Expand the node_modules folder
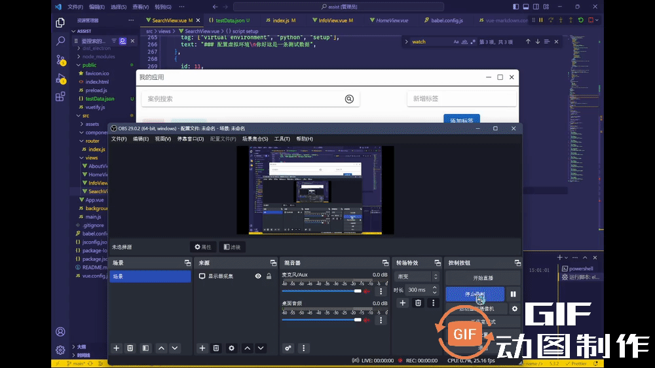This screenshot has width=655, height=368. point(98,56)
